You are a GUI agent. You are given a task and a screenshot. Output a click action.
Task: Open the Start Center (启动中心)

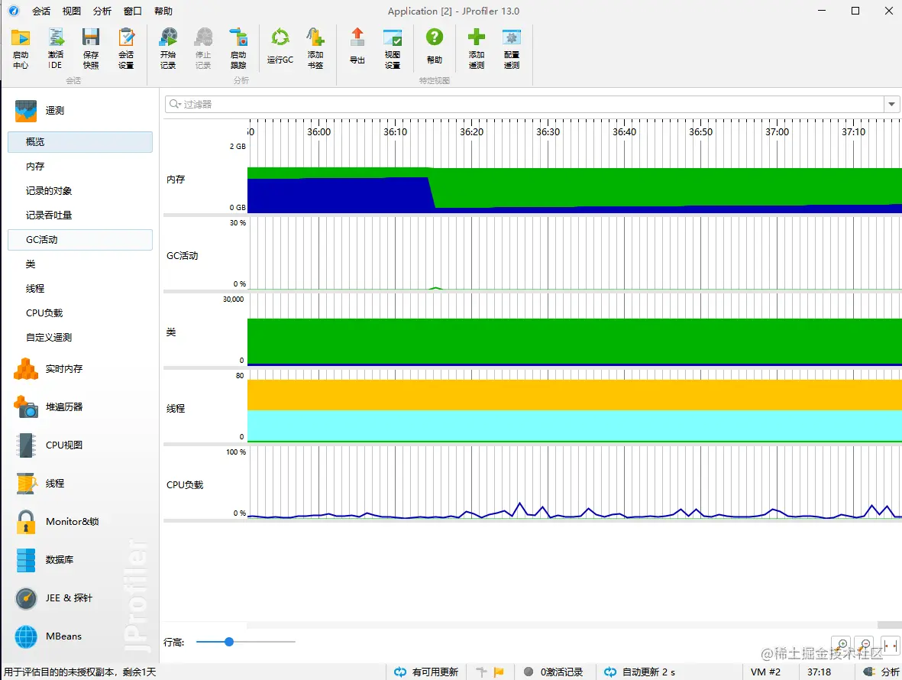21,49
